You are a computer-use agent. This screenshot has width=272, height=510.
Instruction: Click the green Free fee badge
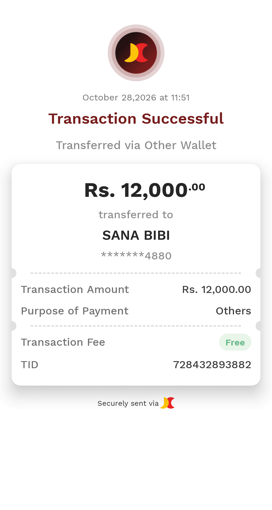coord(235,342)
